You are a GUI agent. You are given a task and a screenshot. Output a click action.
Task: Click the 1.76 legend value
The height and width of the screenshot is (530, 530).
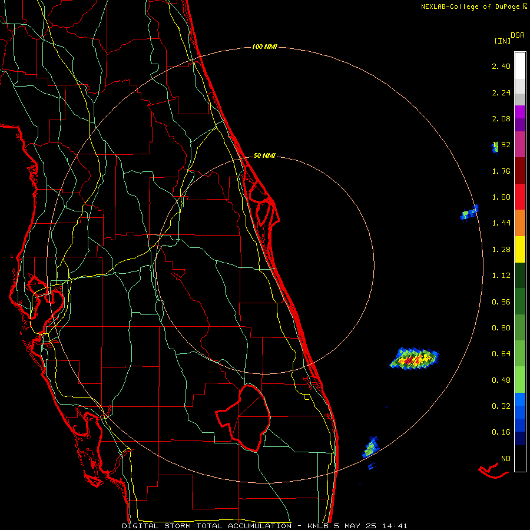tap(501, 171)
